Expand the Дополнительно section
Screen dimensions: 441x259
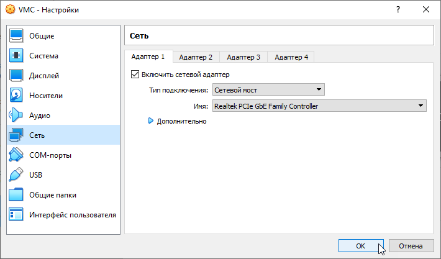[x=150, y=121]
